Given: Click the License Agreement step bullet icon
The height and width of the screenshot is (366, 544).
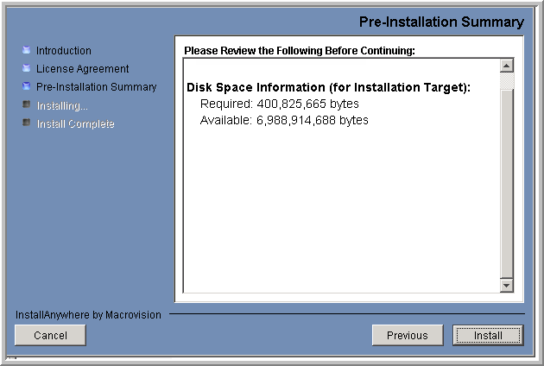Looking at the screenshot, I should tap(26, 68).
